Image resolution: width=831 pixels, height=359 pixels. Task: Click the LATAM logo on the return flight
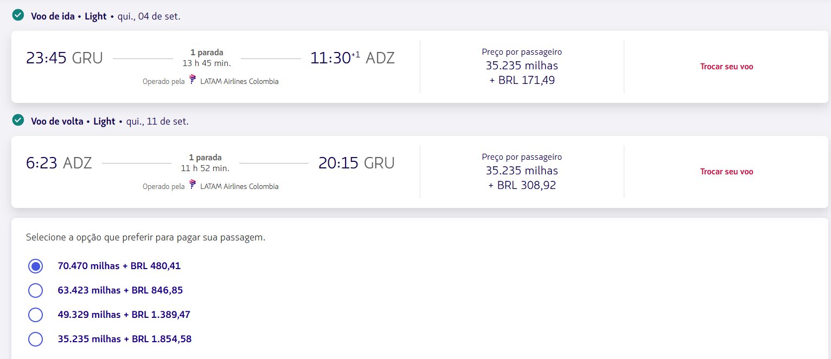[x=193, y=186]
